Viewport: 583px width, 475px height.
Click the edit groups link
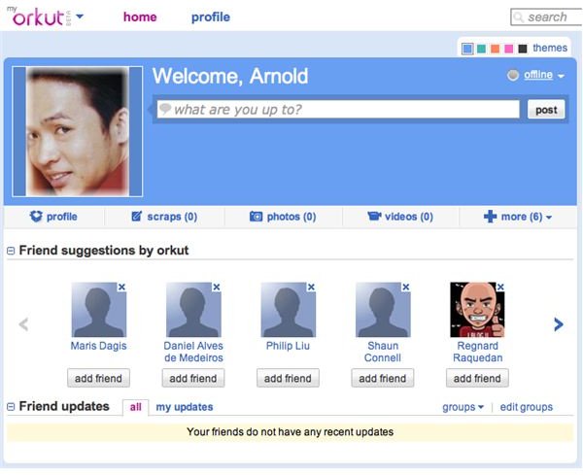[527, 407]
